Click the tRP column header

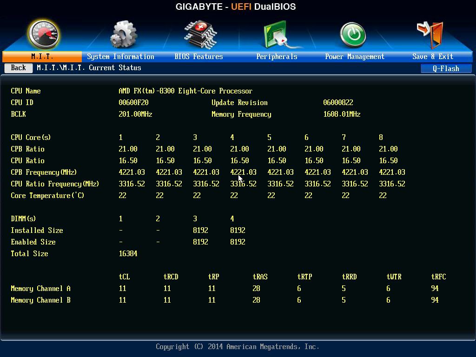point(213,277)
